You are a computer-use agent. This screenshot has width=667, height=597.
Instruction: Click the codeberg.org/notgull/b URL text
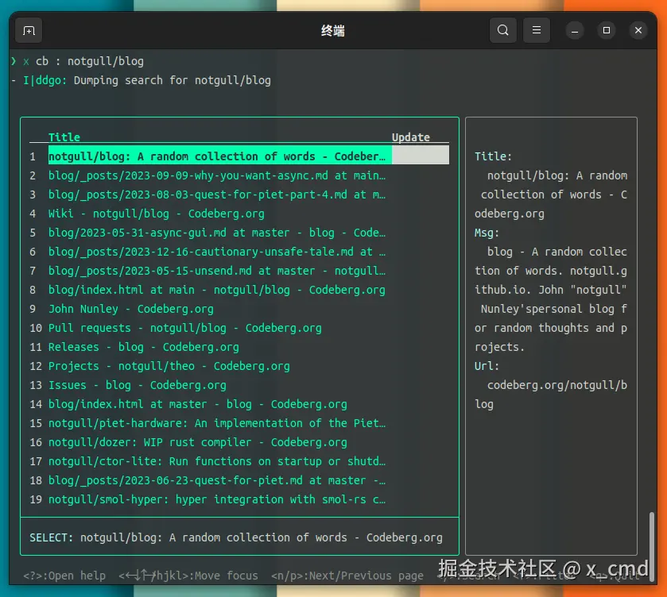[x=556, y=385]
